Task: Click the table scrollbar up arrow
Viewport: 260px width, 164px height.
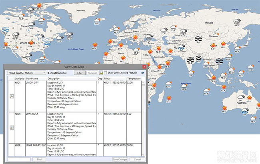Action: click(143, 82)
